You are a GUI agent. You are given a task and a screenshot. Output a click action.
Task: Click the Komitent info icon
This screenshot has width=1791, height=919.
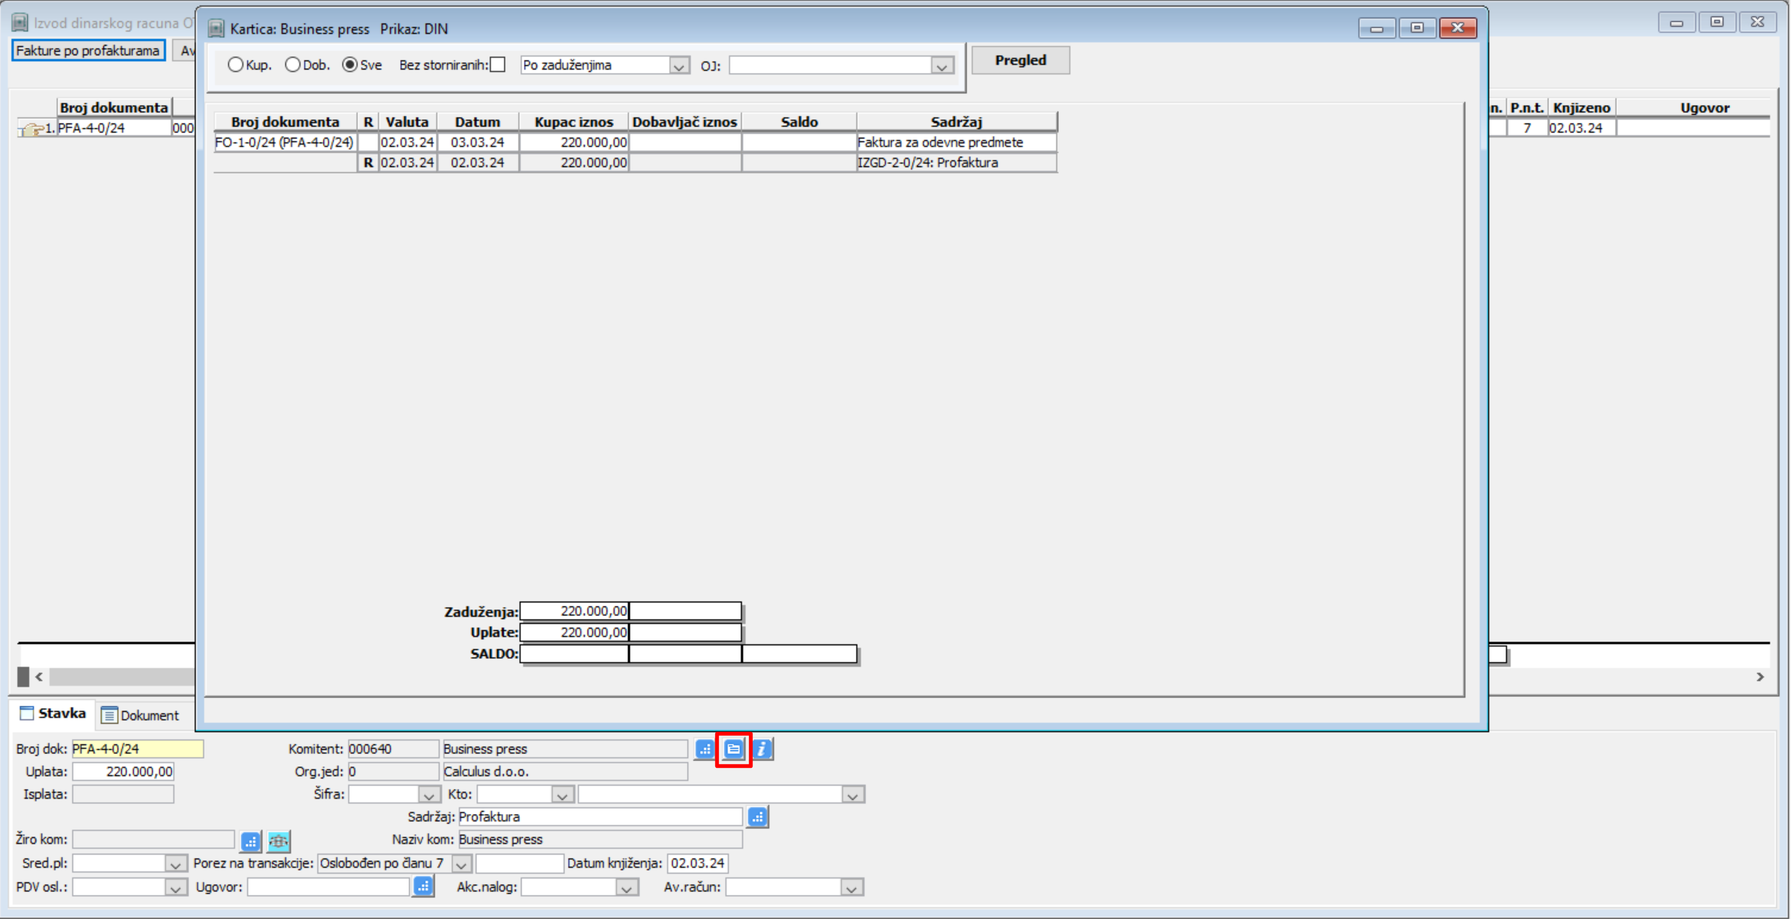[762, 749]
